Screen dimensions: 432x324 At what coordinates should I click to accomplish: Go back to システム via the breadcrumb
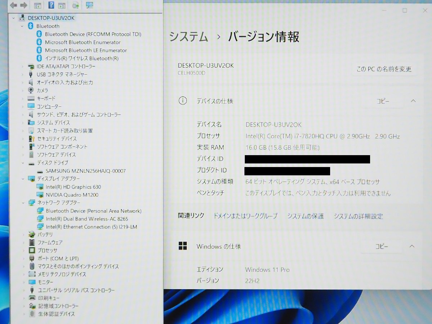pos(189,37)
